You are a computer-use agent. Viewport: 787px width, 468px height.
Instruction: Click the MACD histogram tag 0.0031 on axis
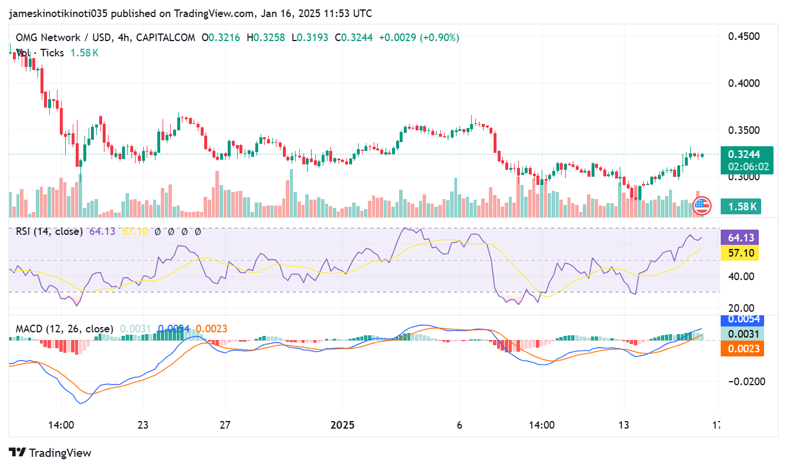click(x=743, y=334)
